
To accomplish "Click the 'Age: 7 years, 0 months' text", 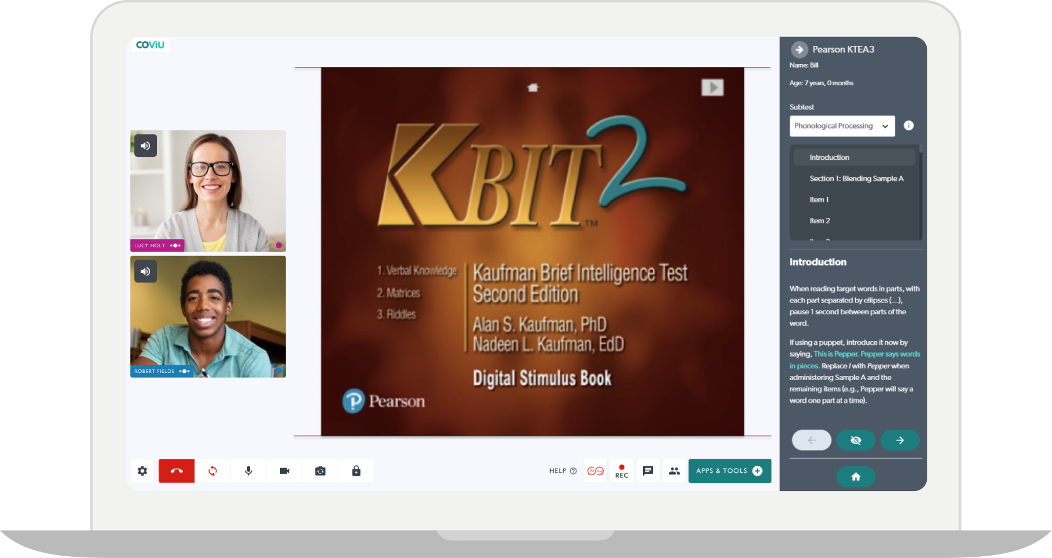I will [x=821, y=83].
